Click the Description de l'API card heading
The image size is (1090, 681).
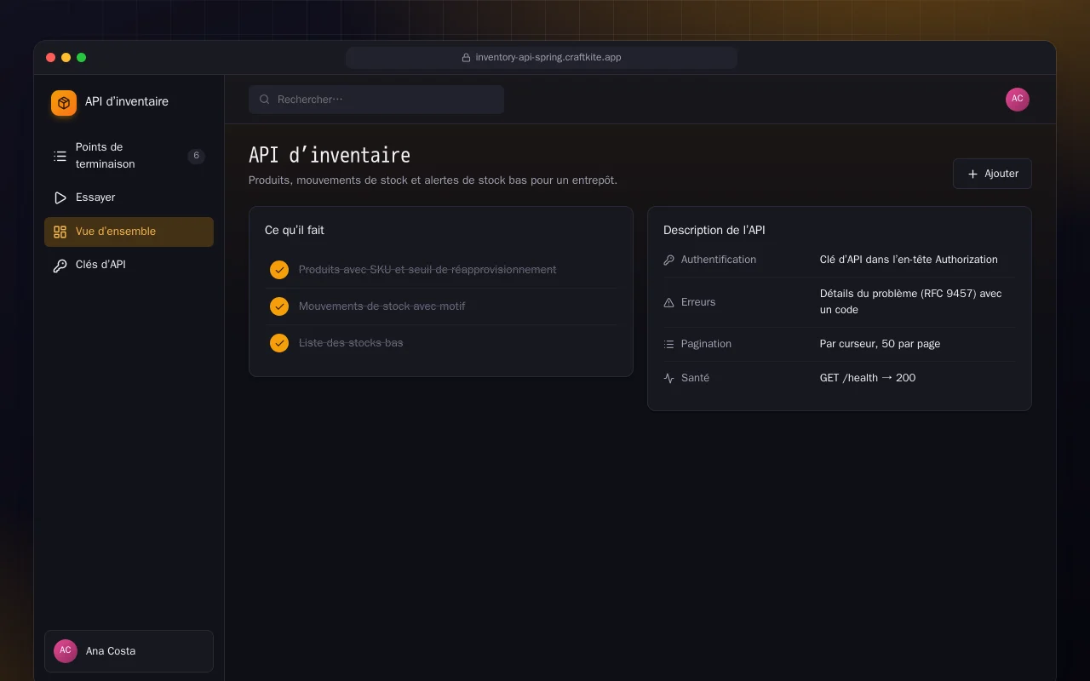pyautogui.click(x=714, y=230)
